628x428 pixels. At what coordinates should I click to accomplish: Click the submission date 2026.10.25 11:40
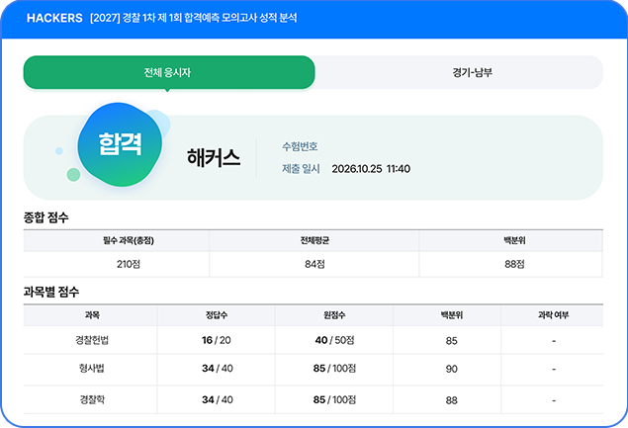click(x=371, y=169)
